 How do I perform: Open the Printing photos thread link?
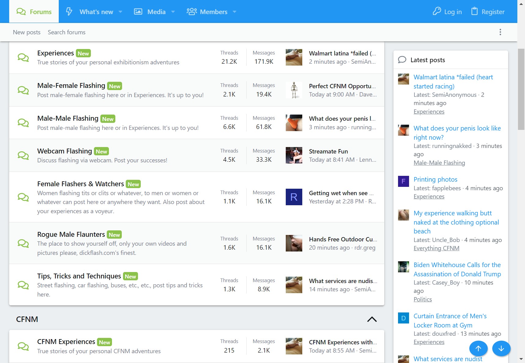[x=435, y=180]
